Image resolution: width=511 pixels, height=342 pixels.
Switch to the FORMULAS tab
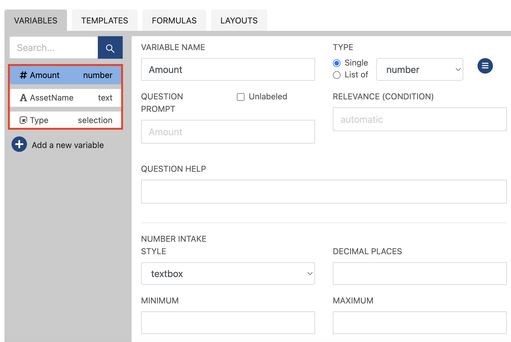174,20
